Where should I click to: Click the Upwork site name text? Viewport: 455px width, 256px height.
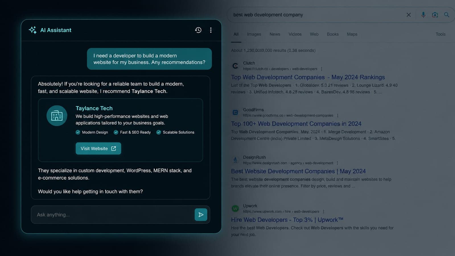(250, 206)
